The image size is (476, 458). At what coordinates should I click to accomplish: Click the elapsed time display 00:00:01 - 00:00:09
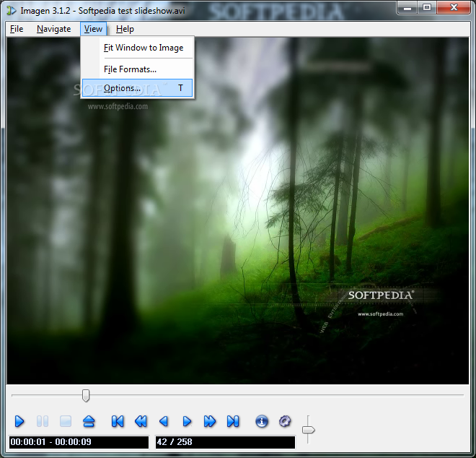pyautogui.click(x=79, y=442)
